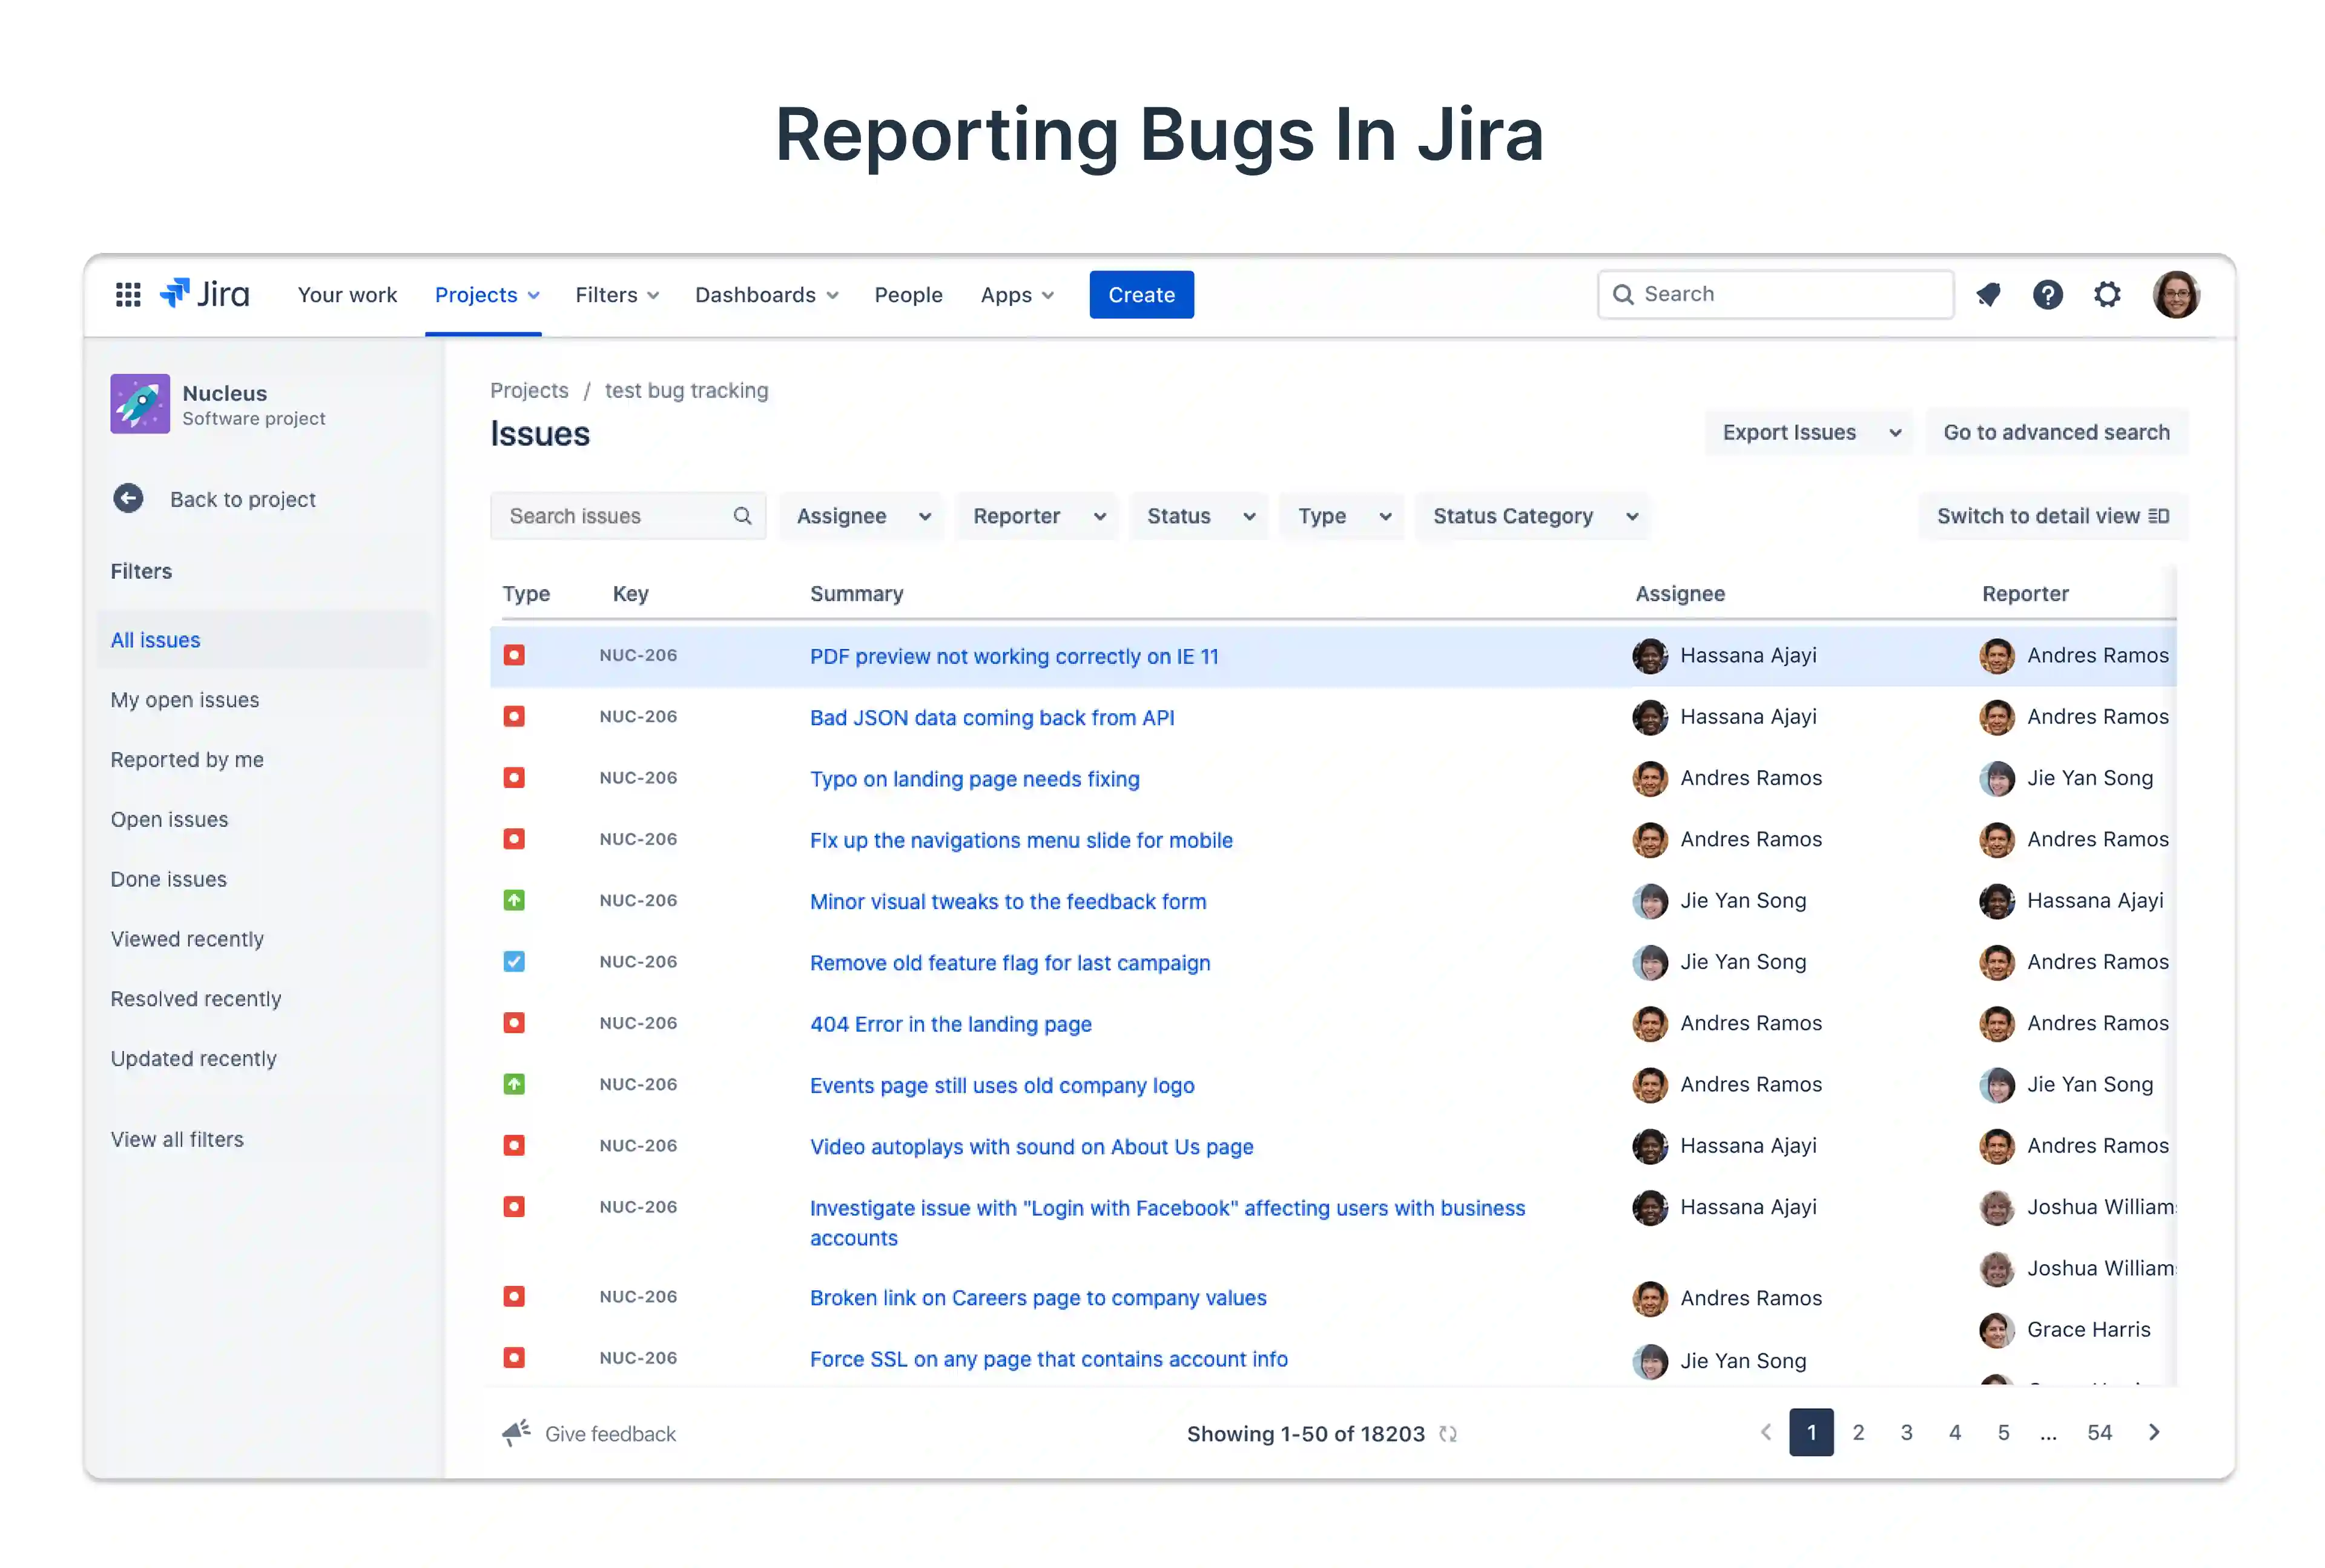The width and height of the screenshot is (2325, 1568).
Task: Click the Nucleus project rocket avatar
Action: coord(140,403)
